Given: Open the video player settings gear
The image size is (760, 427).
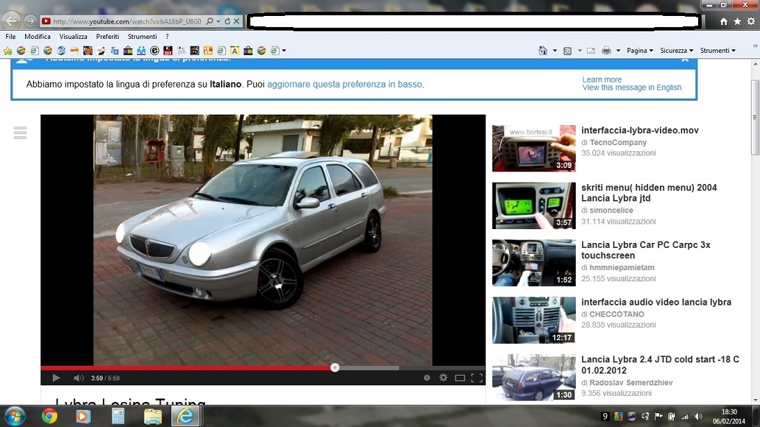Looking at the screenshot, I should (x=443, y=378).
